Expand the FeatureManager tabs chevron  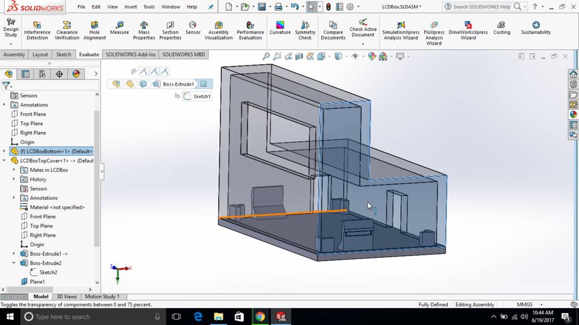[96, 74]
